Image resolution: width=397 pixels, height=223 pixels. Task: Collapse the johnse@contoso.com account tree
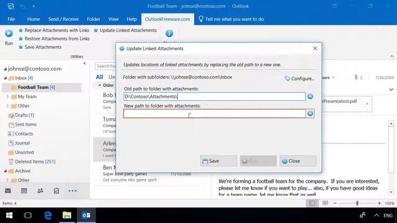coord(5,69)
